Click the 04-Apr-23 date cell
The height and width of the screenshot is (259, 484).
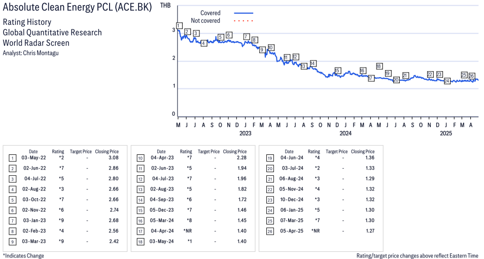pos(162,157)
